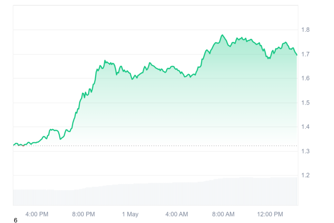This screenshot has width=334, height=223.
Task: Click the 1.3 price axis label
Action: click(x=305, y=151)
